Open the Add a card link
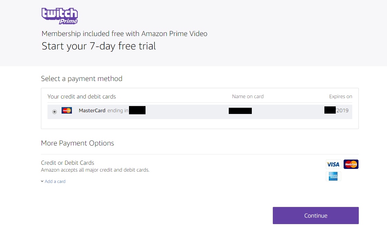 tap(55, 181)
